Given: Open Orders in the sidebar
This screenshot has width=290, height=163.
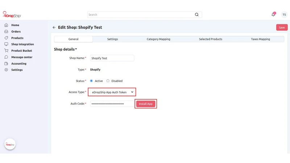Looking at the screenshot, I should pyautogui.click(x=16, y=32).
